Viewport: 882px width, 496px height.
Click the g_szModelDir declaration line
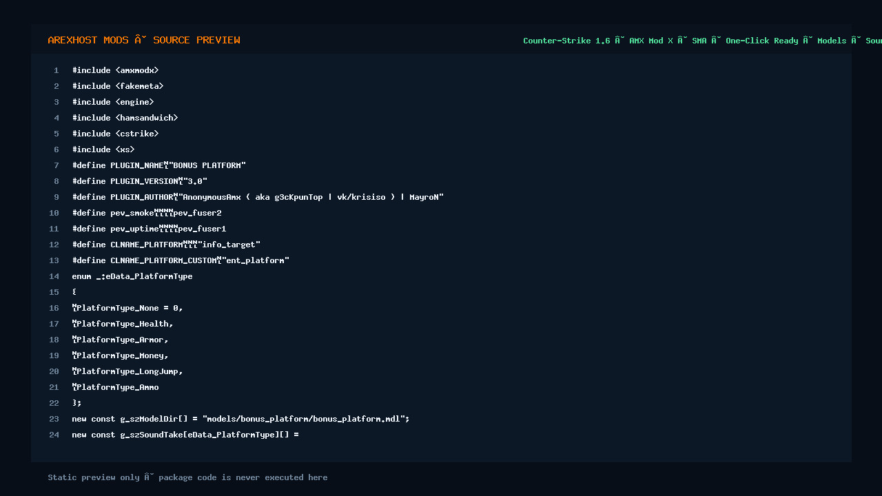coord(241,419)
